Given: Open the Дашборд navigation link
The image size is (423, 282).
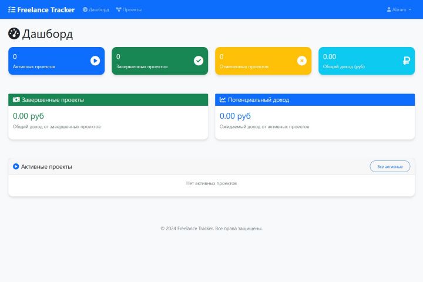Looking at the screenshot, I should pos(96,10).
